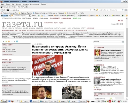
Task: Open the Лента новостей bookmark folder
Action: tap(71, 13)
